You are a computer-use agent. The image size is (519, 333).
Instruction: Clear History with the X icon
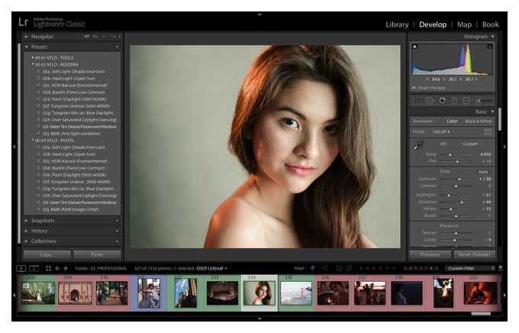pos(118,231)
